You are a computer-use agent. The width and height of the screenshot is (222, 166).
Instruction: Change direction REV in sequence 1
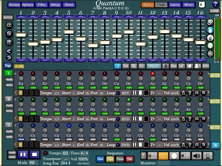125,93
